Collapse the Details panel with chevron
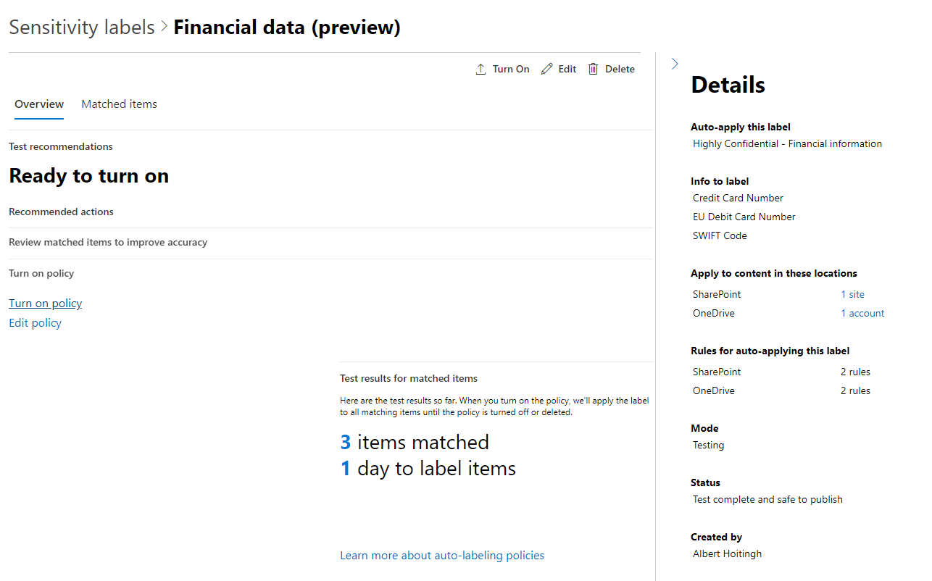The image size is (932, 581). (x=675, y=64)
